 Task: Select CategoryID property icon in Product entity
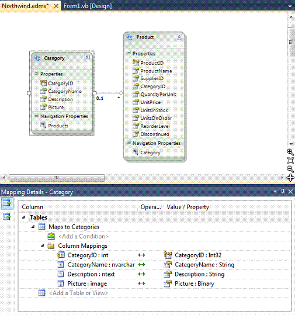[x=136, y=86]
